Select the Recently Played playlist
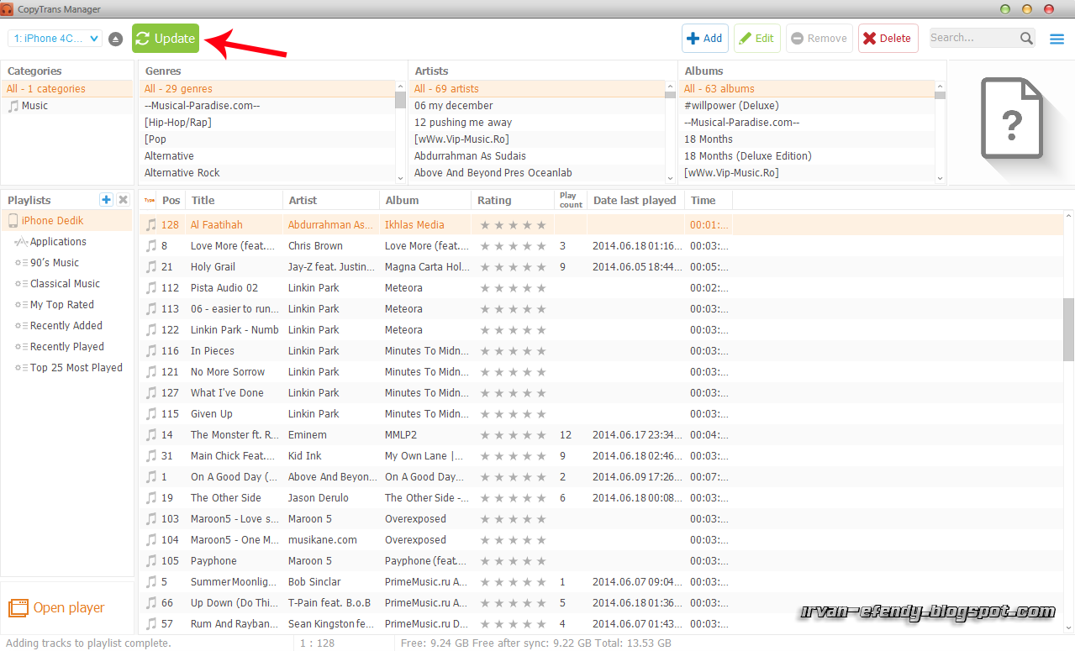1075x651 pixels. click(67, 347)
